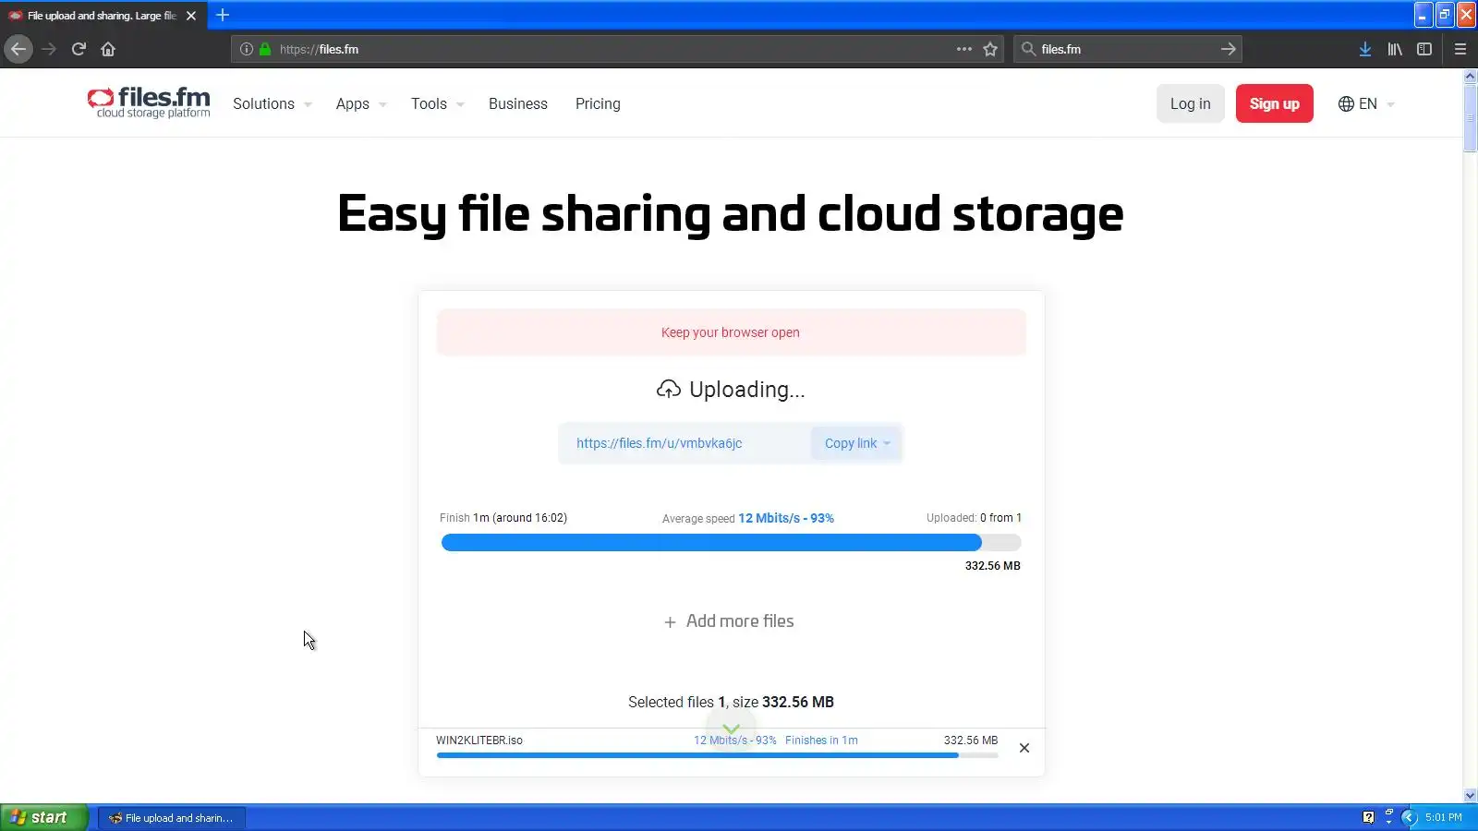Click the WIN2KLITEBR.iso file progress bar
Viewport: 1478px width, 831px height.
pos(717,755)
